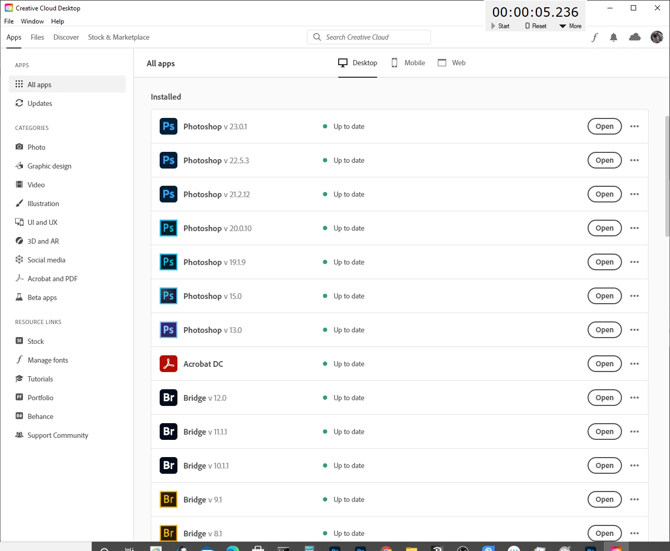Click the Acrobat DC app icon
670x551 pixels.
[x=169, y=364]
